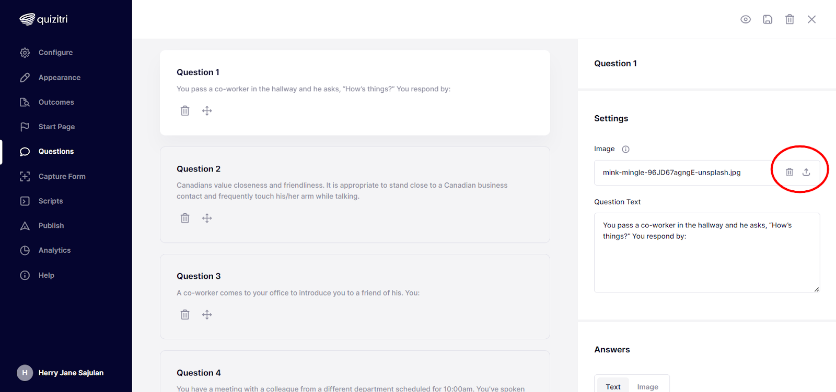
Task: Select the Question 3 card
Action: tap(355, 297)
